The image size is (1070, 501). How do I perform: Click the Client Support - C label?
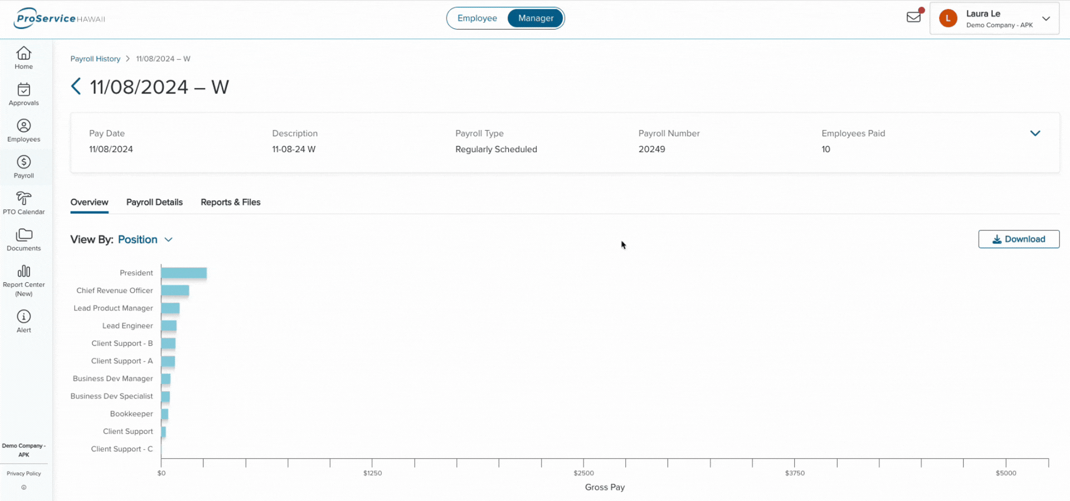(x=121, y=449)
